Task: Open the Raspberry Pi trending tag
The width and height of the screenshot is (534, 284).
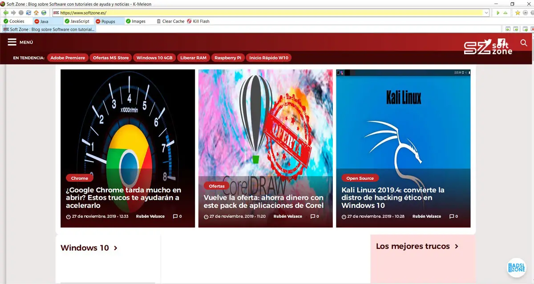Action: (x=228, y=58)
